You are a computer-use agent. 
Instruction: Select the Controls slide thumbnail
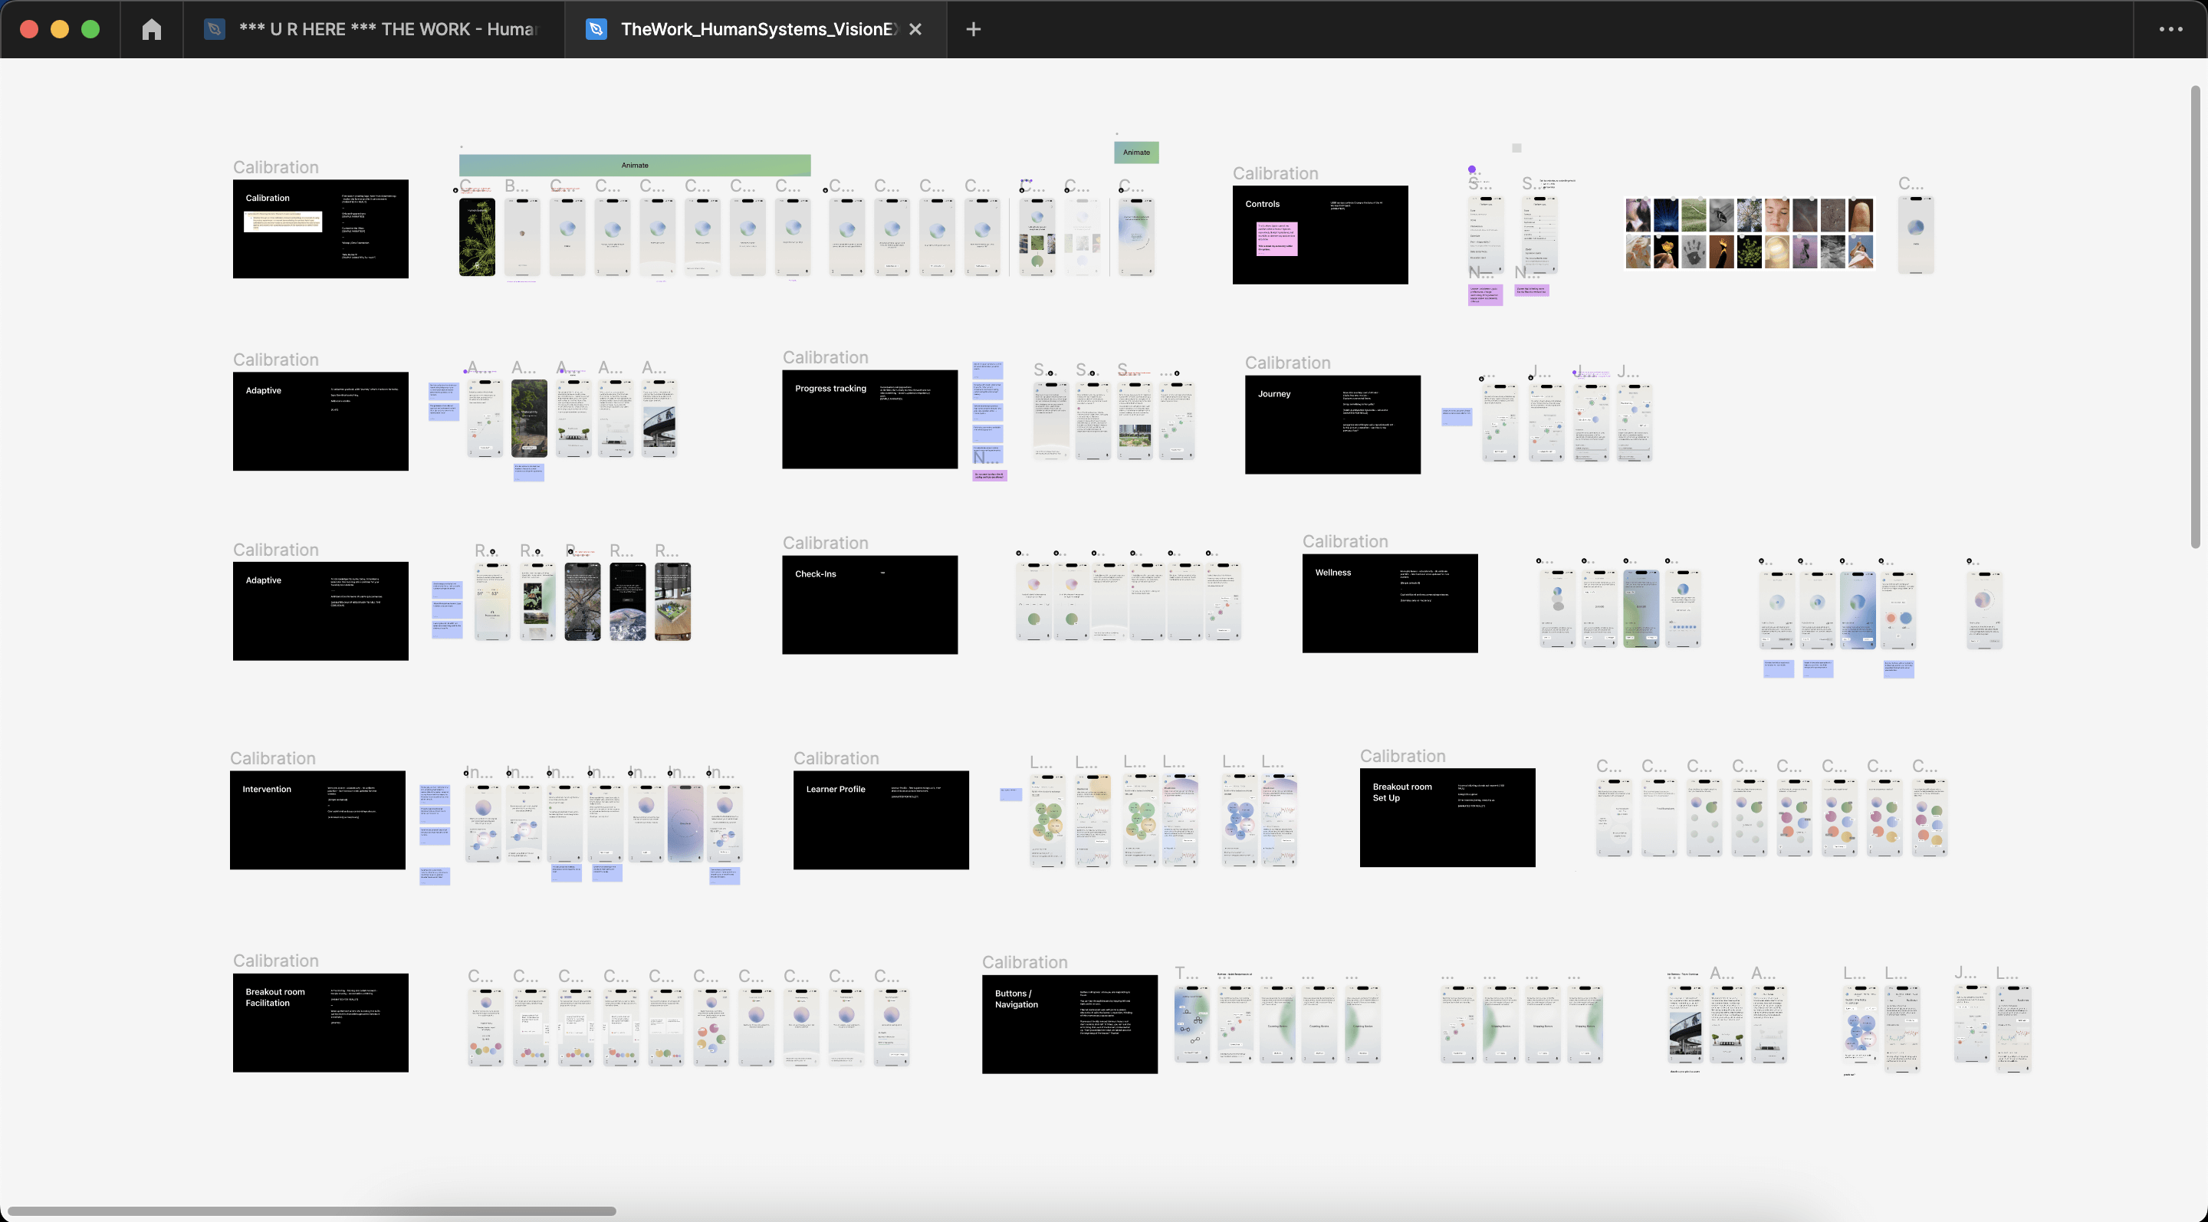[x=1319, y=234]
